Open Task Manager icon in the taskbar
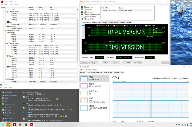Screen dimensions: 192x127 [x=3, y=125]
